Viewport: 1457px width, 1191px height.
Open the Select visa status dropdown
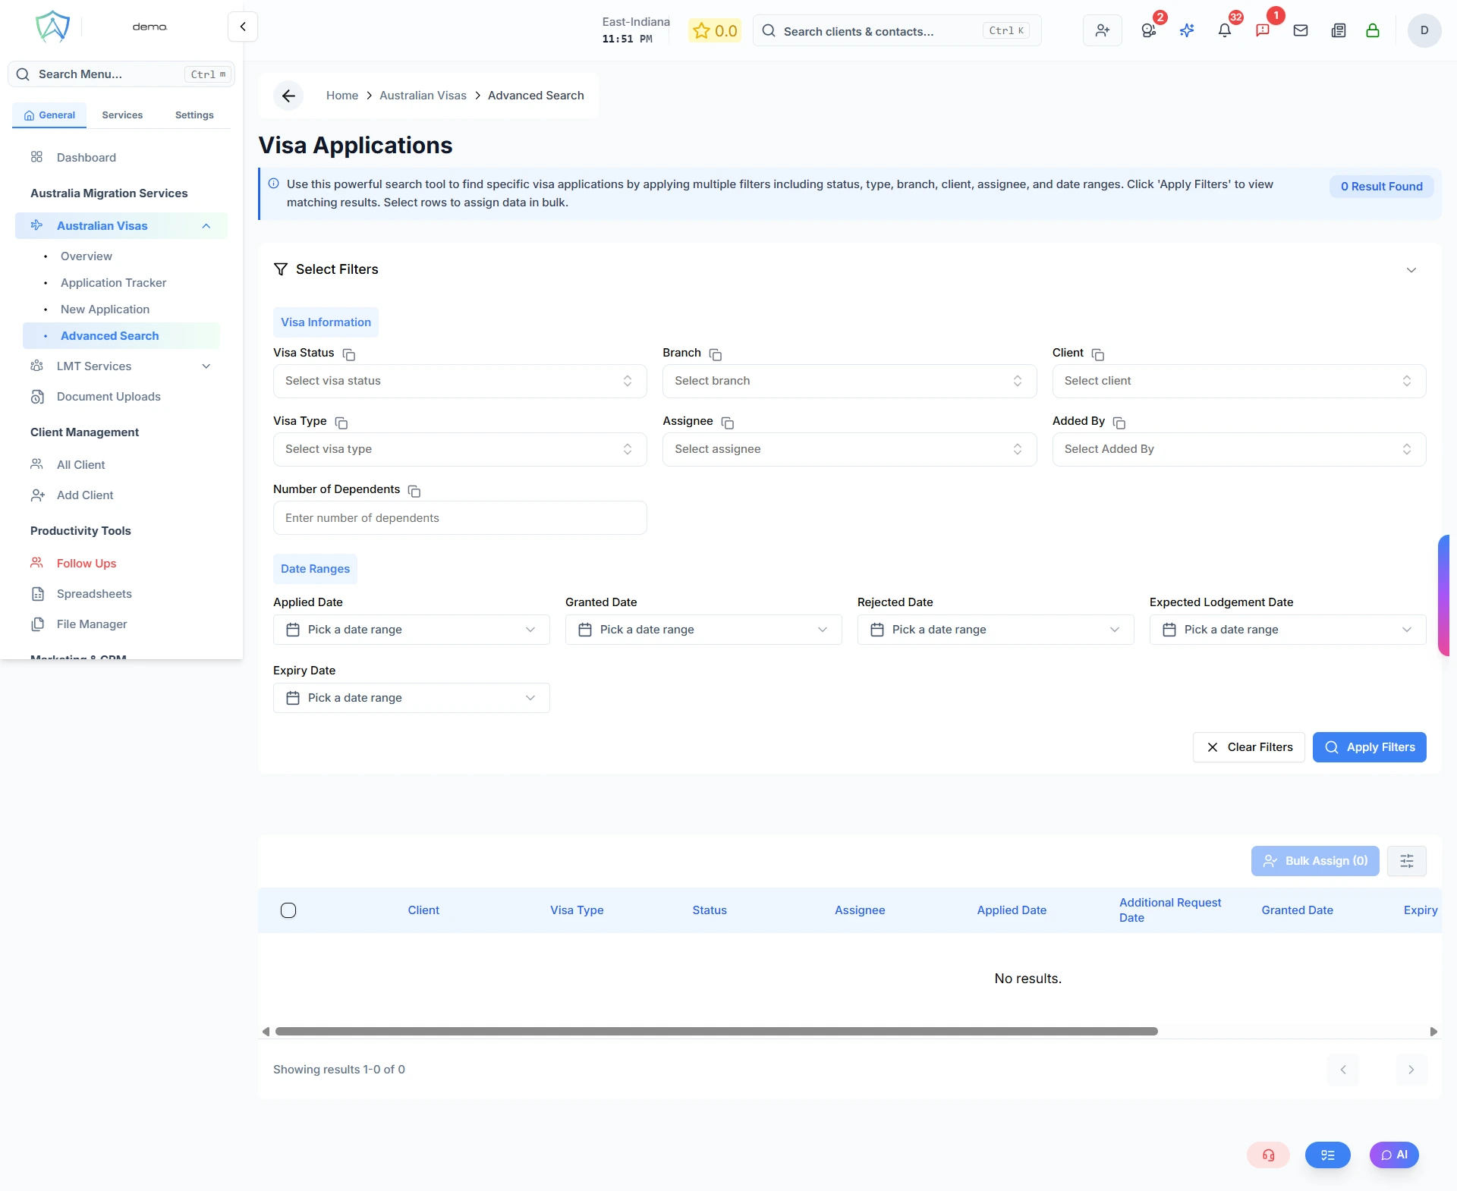click(459, 381)
